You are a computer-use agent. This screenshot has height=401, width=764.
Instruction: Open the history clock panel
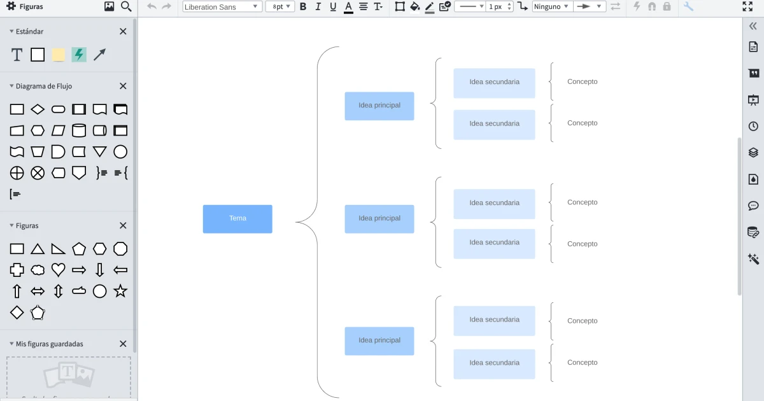(753, 126)
